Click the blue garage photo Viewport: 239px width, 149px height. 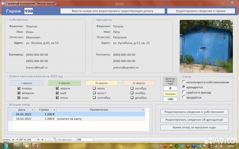click(x=206, y=46)
